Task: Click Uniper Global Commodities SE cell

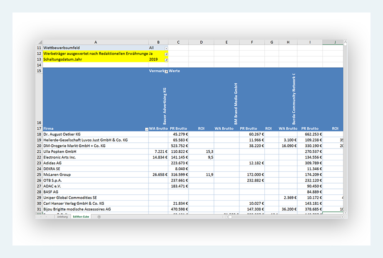Action: 95,198
